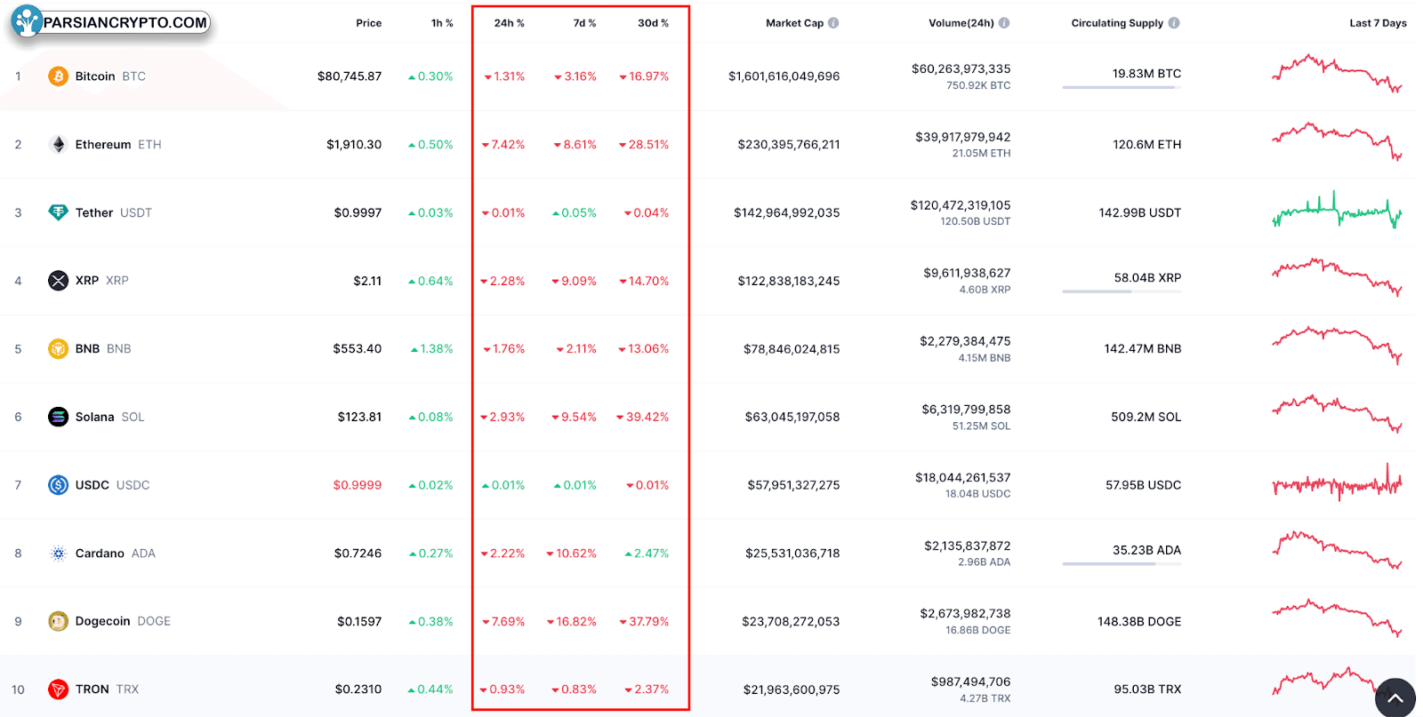Viewport: 1423px width, 717px height.
Task: Open the Ethereum ETH coin page link
Action: coord(118,144)
